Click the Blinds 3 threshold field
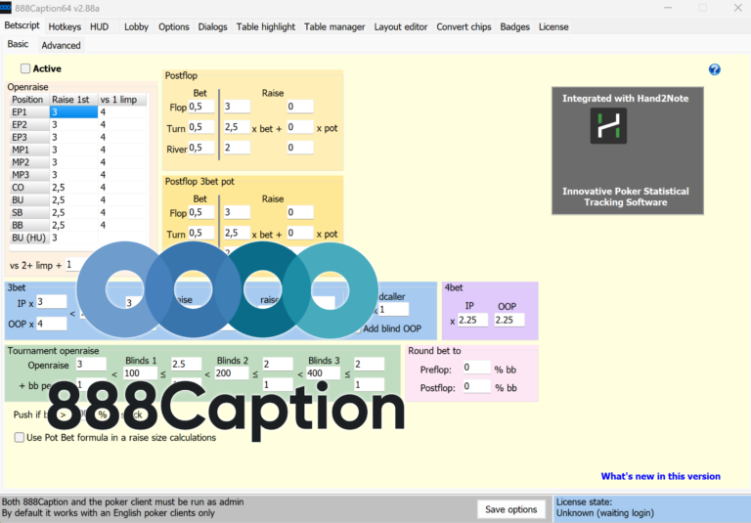 (323, 373)
